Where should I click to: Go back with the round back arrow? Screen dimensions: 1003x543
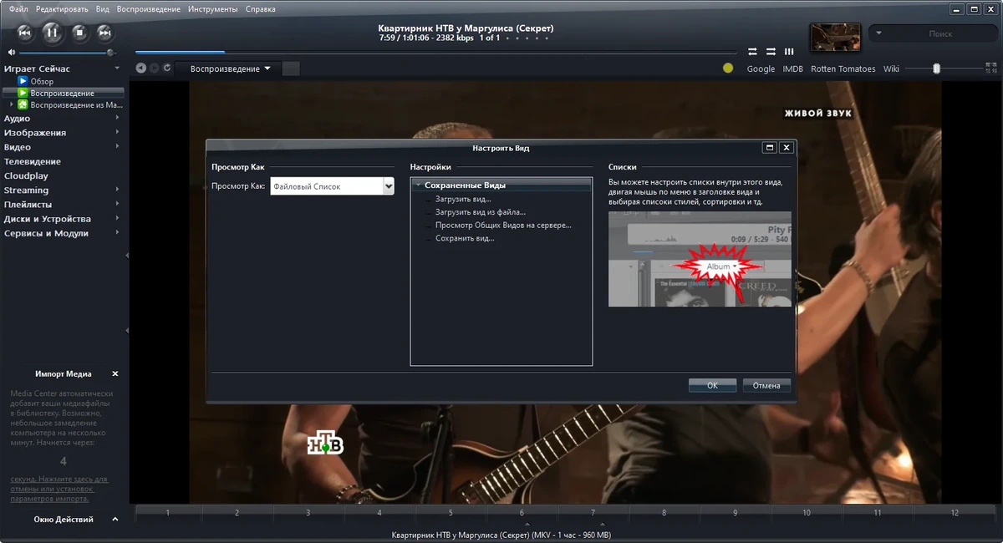tap(141, 69)
